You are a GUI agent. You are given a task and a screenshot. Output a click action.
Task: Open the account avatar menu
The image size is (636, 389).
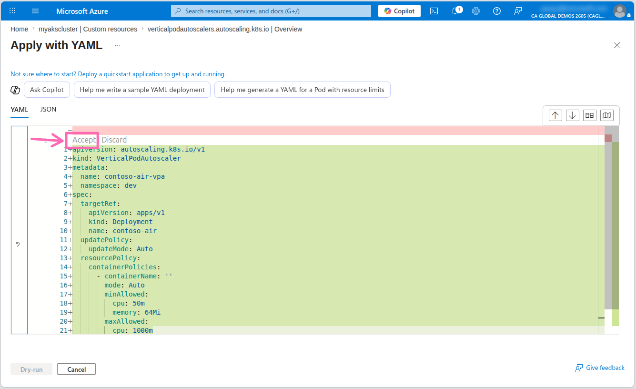tap(620, 11)
